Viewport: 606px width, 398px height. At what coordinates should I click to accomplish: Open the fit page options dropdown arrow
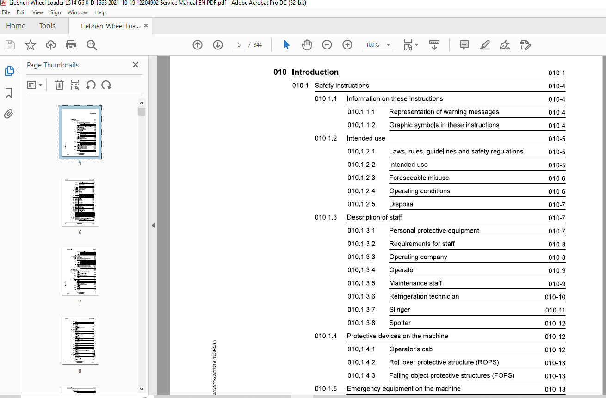[417, 45]
